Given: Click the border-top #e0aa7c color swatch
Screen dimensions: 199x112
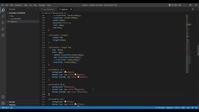Looking at the screenshot, I should pos(75,75).
